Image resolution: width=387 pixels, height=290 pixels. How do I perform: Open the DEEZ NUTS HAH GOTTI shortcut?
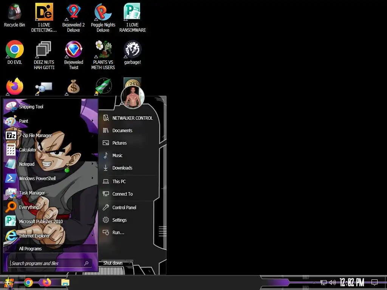pos(44,55)
